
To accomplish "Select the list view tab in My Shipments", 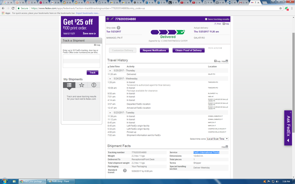I will pos(69,85).
